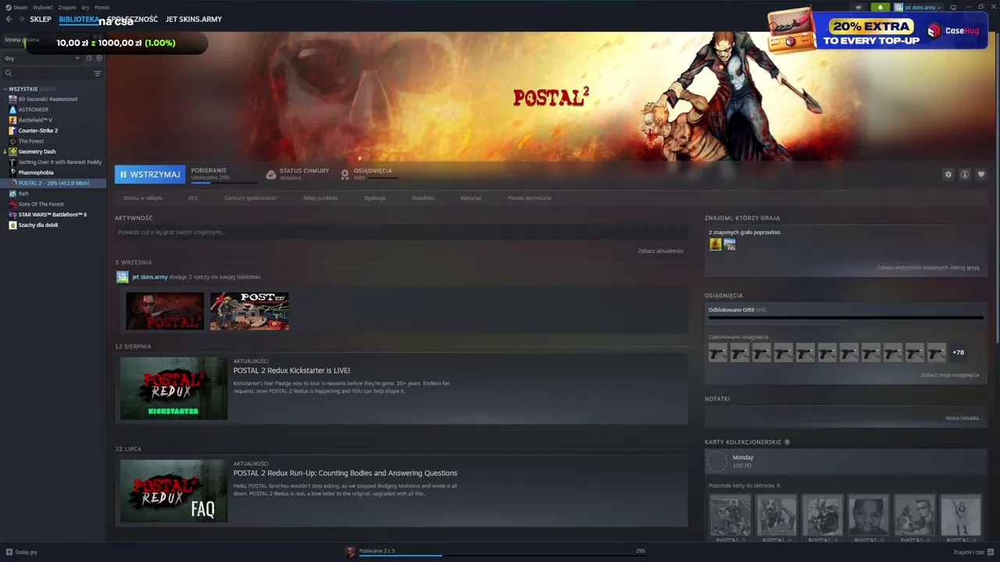
Task: Open the Pomoc menu
Action: pyautogui.click(x=102, y=7)
